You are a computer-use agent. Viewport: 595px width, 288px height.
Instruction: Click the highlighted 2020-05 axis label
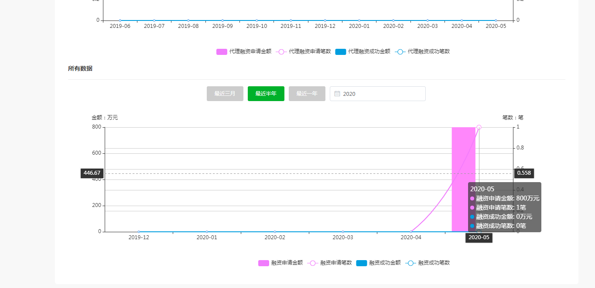click(x=479, y=237)
